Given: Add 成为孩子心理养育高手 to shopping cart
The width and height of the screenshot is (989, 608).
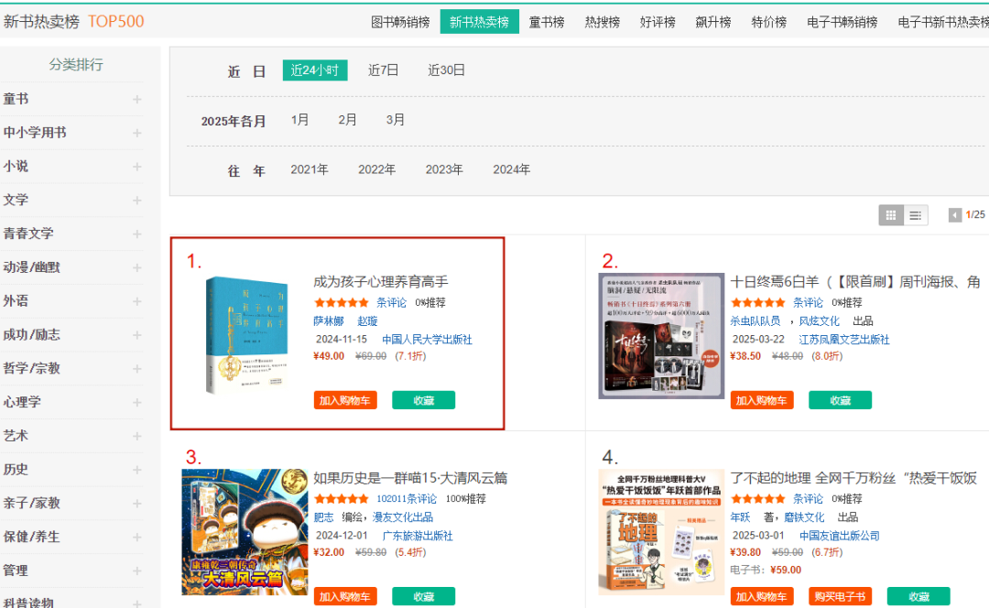Looking at the screenshot, I should (x=345, y=400).
